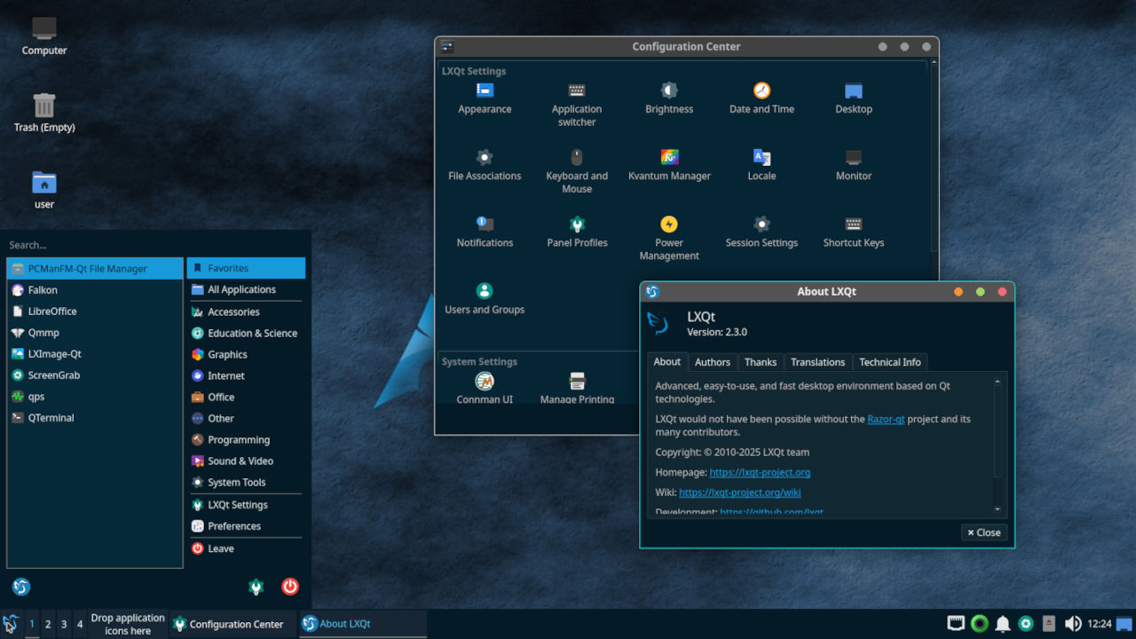Select the Graphics category in app menu
The height and width of the screenshot is (639, 1136).
pyautogui.click(x=229, y=354)
